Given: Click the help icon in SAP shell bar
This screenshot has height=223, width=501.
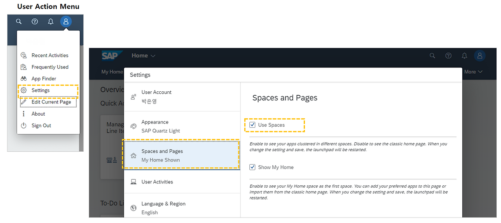Looking at the screenshot, I should [x=449, y=56].
